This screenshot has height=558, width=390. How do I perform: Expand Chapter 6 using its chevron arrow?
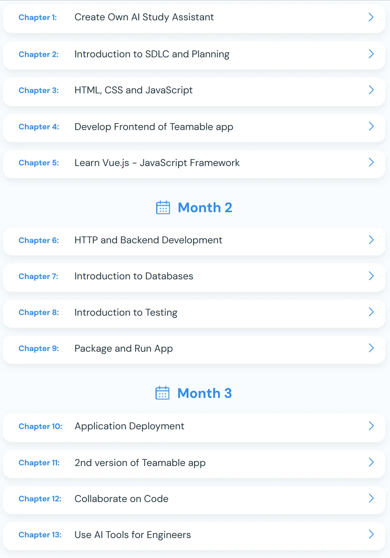click(371, 240)
